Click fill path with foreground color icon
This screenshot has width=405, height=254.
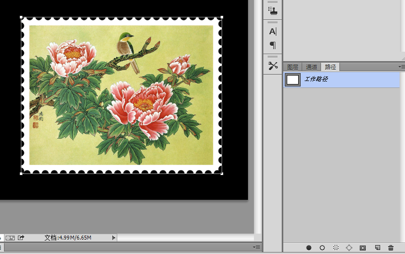click(x=309, y=248)
